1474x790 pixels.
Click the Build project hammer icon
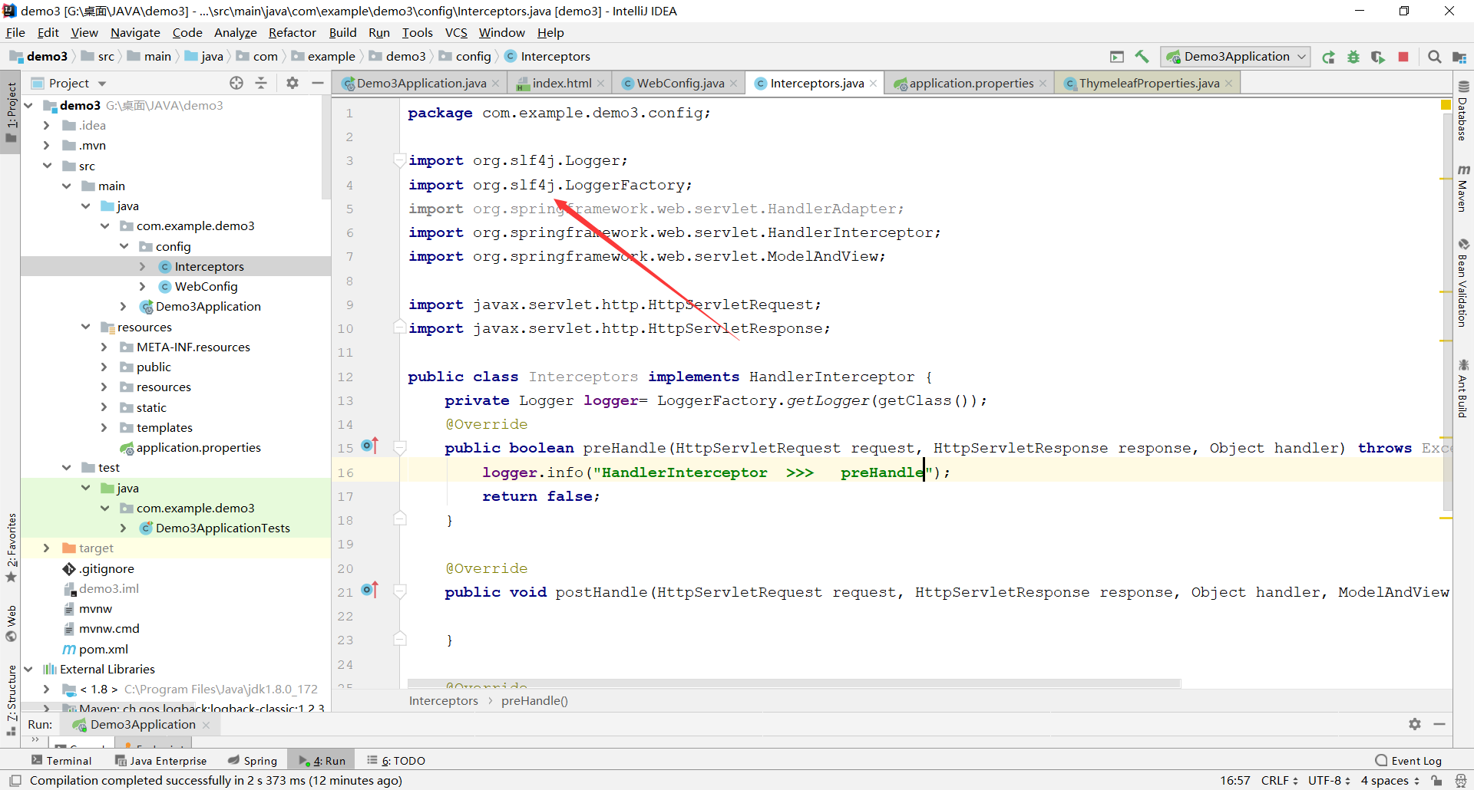1142,57
